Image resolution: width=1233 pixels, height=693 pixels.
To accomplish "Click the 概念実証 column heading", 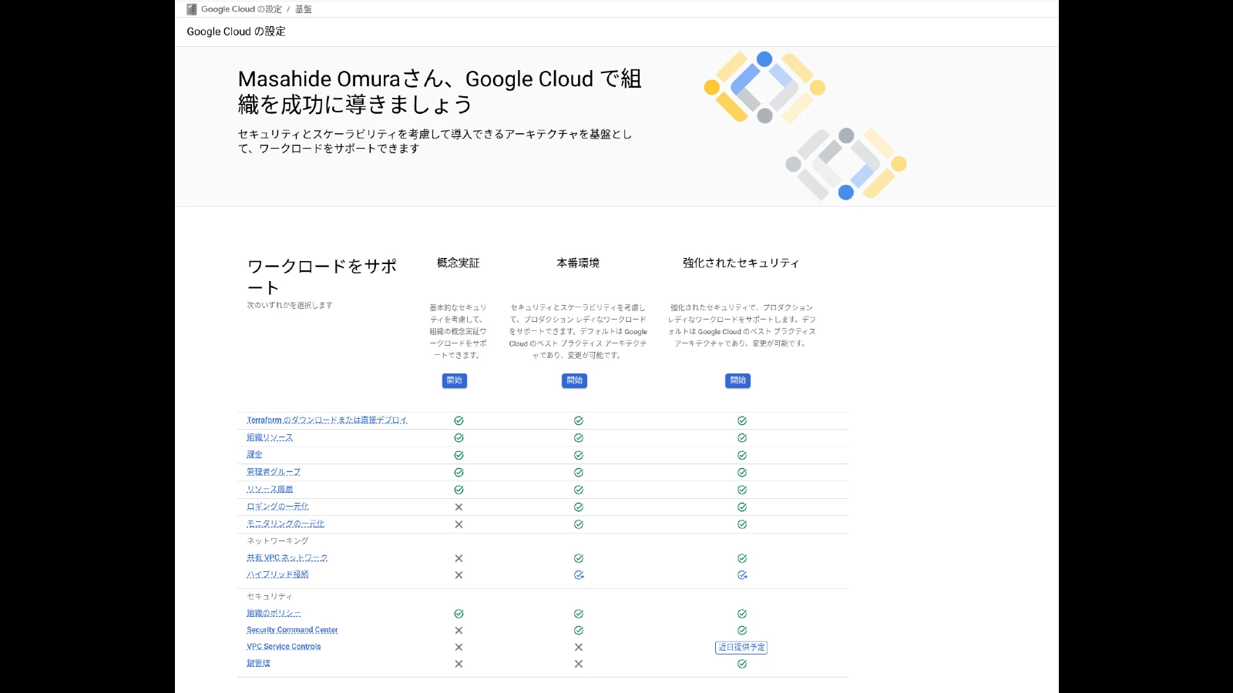I will pos(459,263).
